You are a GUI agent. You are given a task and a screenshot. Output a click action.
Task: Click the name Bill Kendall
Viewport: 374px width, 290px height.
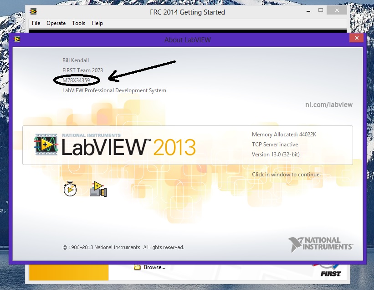tap(76, 60)
